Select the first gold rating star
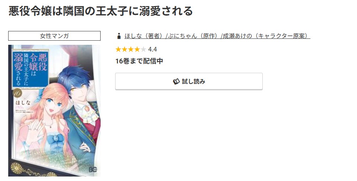 (119, 49)
